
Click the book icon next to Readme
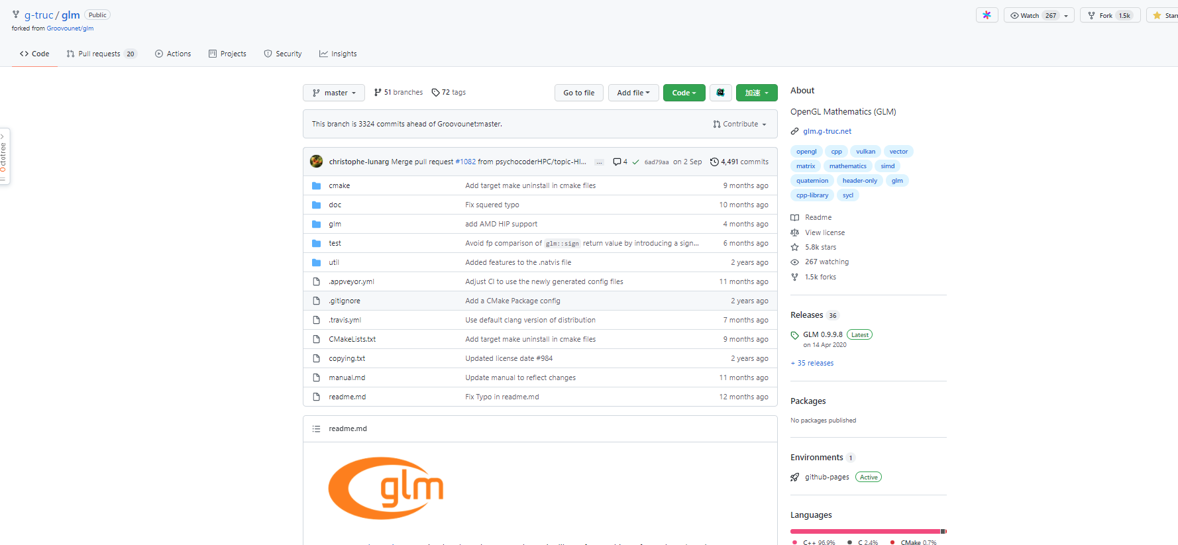pos(795,217)
